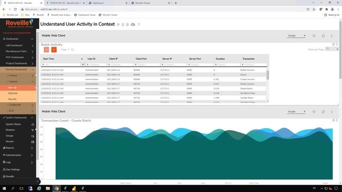
Task: Open the Visuals dropdown in bottom panel
Action: pyautogui.click(x=297, y=111)
